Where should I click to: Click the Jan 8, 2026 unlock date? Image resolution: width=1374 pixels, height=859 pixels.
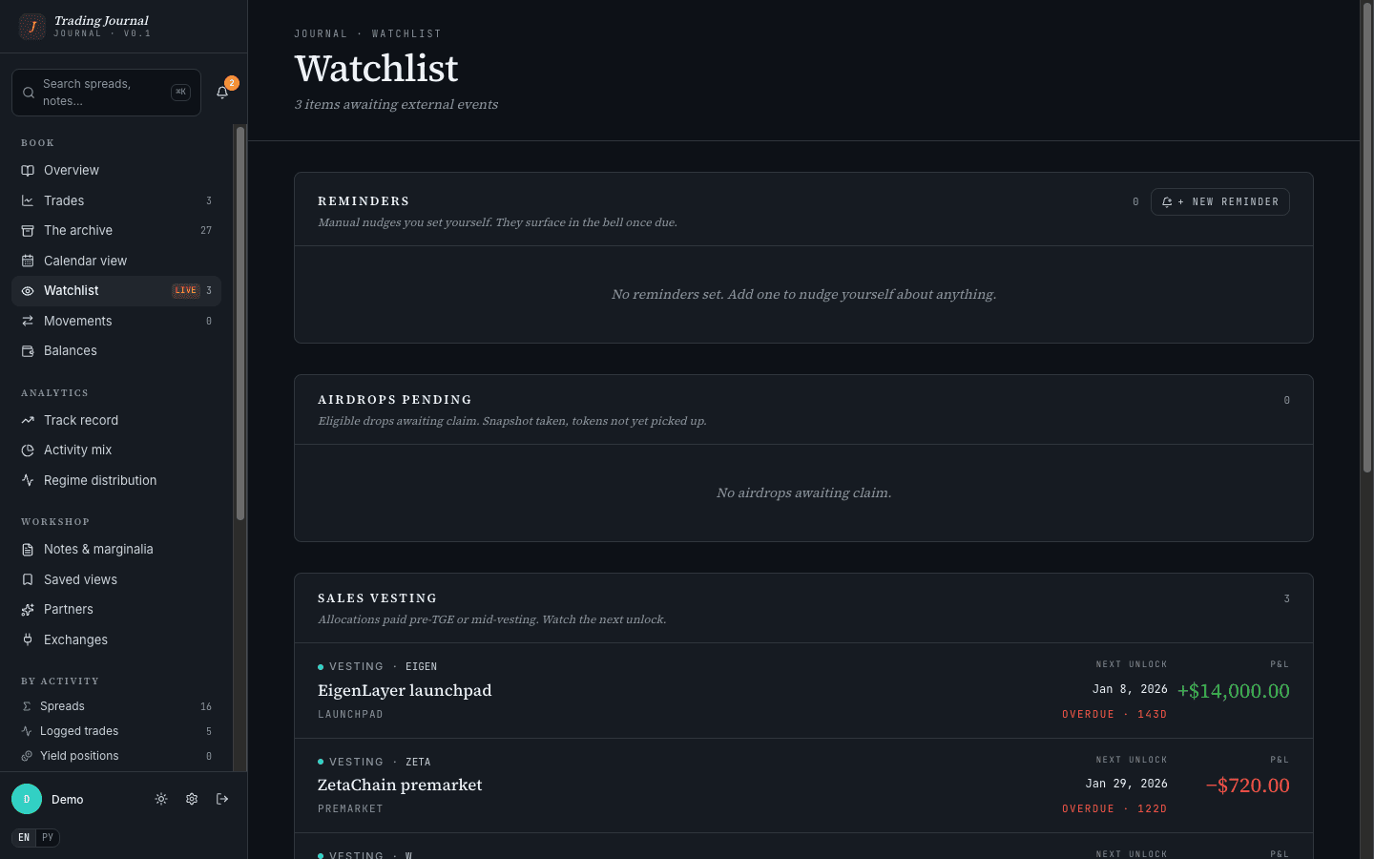coord(1130,689)
